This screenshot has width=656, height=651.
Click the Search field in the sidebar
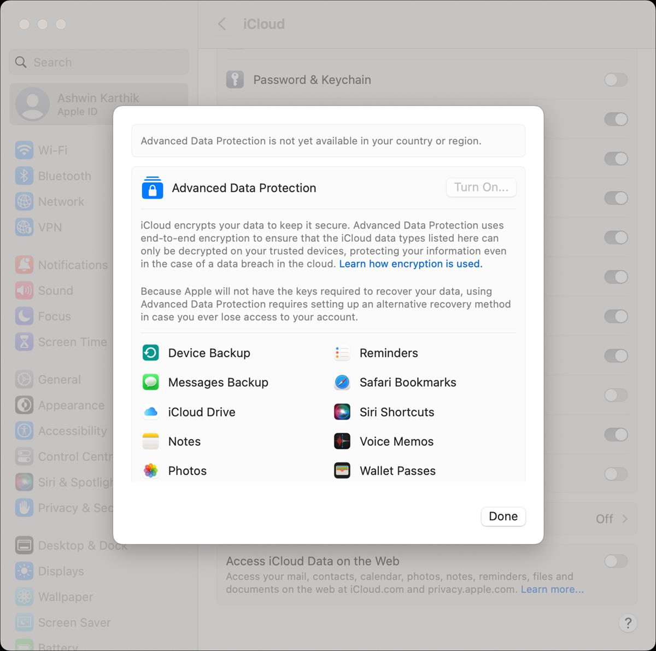[99, 62]
